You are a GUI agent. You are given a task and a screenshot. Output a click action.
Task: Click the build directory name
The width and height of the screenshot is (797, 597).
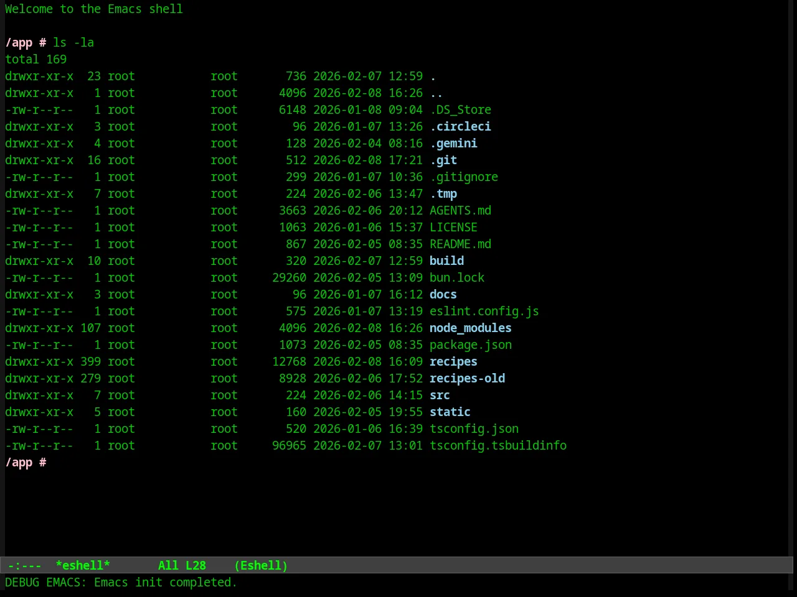tap(446, 261)
